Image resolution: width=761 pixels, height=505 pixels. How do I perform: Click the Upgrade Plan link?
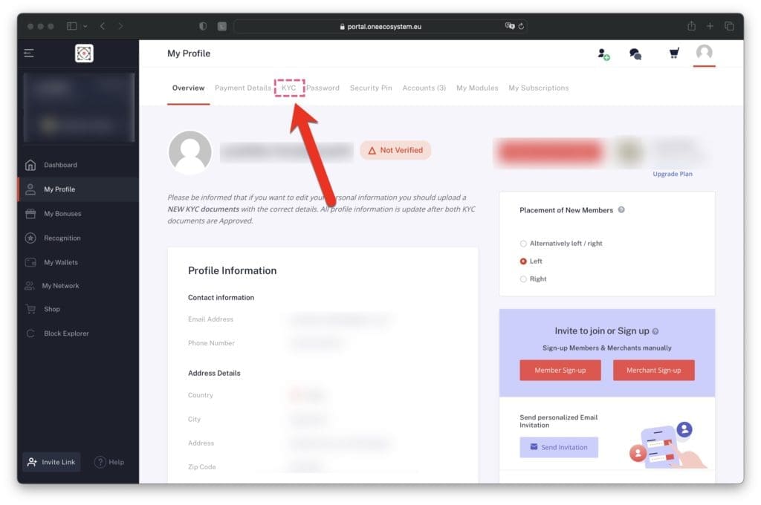672,174
